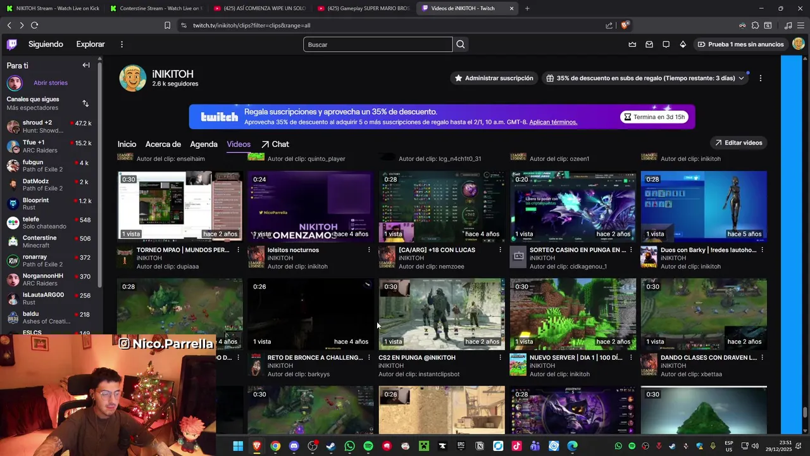The image size is (810, 456).
Task: Open the whispers chat bubble icon
Action: click(x=666, y=44)
